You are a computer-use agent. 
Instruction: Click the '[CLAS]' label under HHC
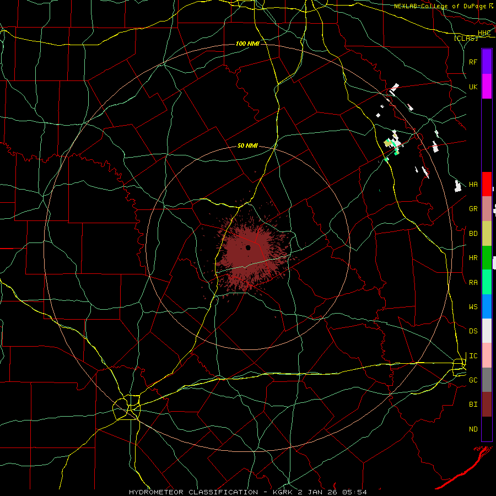(466, 38)
